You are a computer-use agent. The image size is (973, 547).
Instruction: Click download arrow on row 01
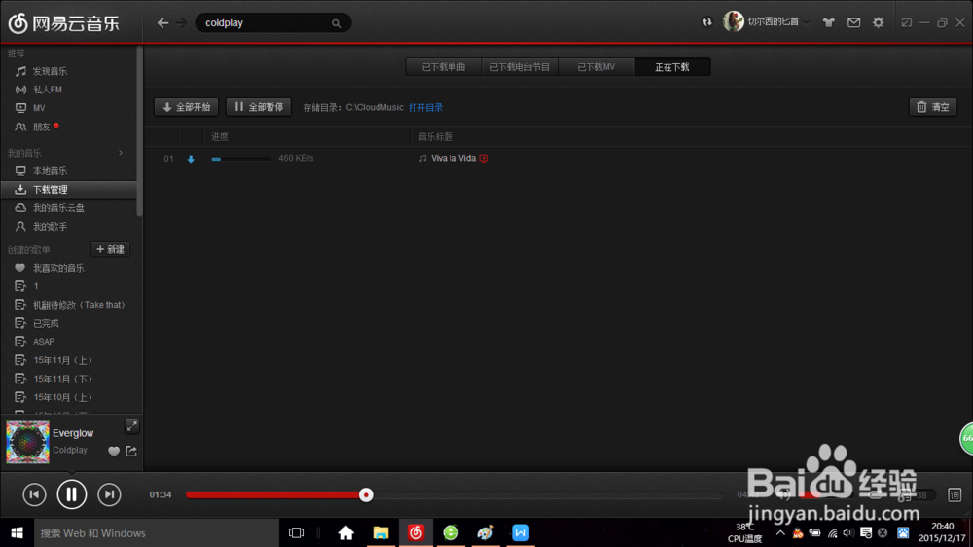191,159
